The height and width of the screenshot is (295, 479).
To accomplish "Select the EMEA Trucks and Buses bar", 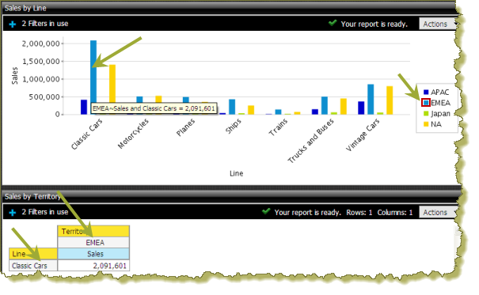I will coord(325,105).
